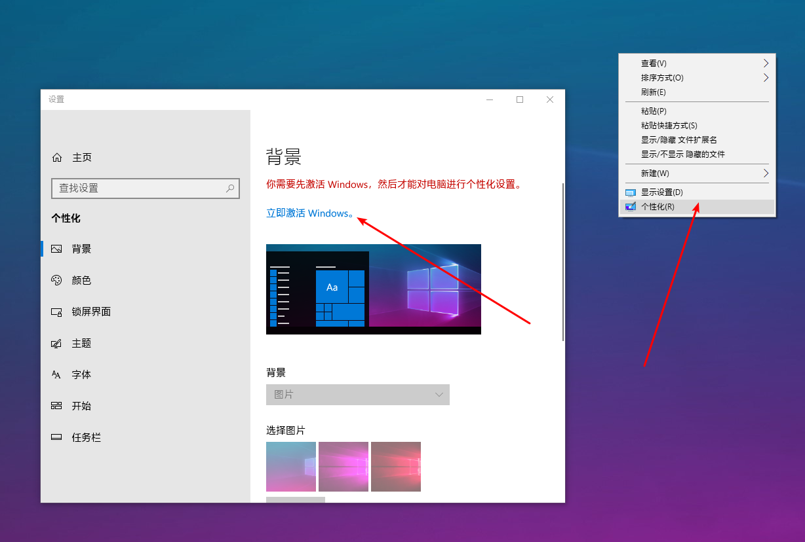Close the 设置 window
The width and height of the screenshot is (805, 542).
pyautogui.click(x=550, y=99)
